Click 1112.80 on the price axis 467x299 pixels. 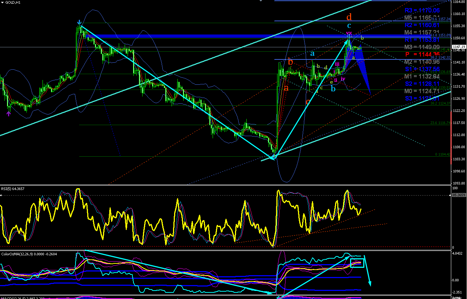click(x=459, y=135)
